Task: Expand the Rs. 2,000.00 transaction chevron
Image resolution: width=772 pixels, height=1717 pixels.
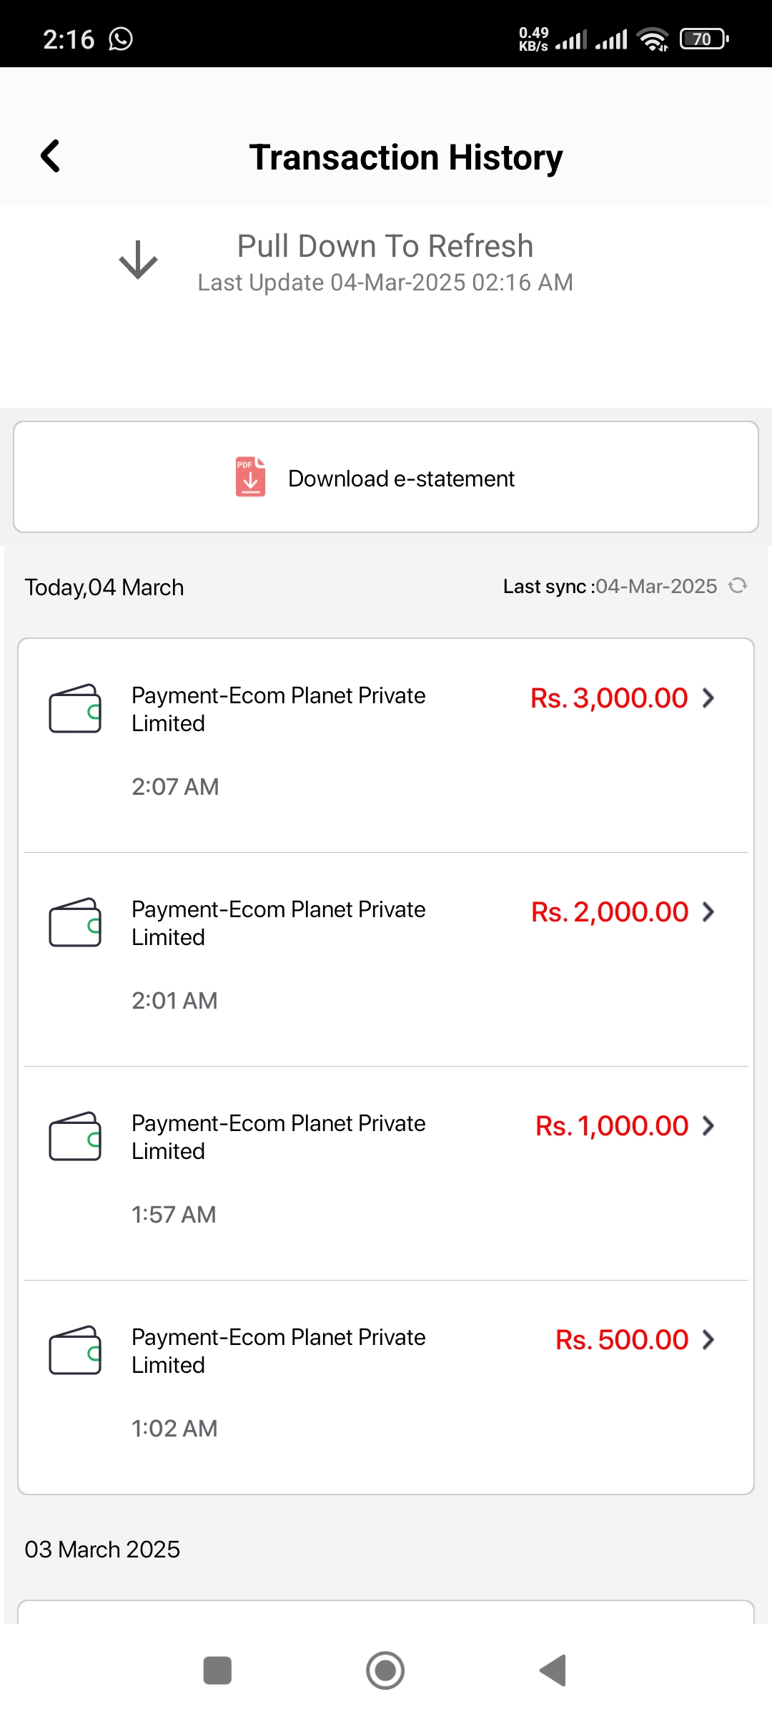Action: [x=708, y=911]
